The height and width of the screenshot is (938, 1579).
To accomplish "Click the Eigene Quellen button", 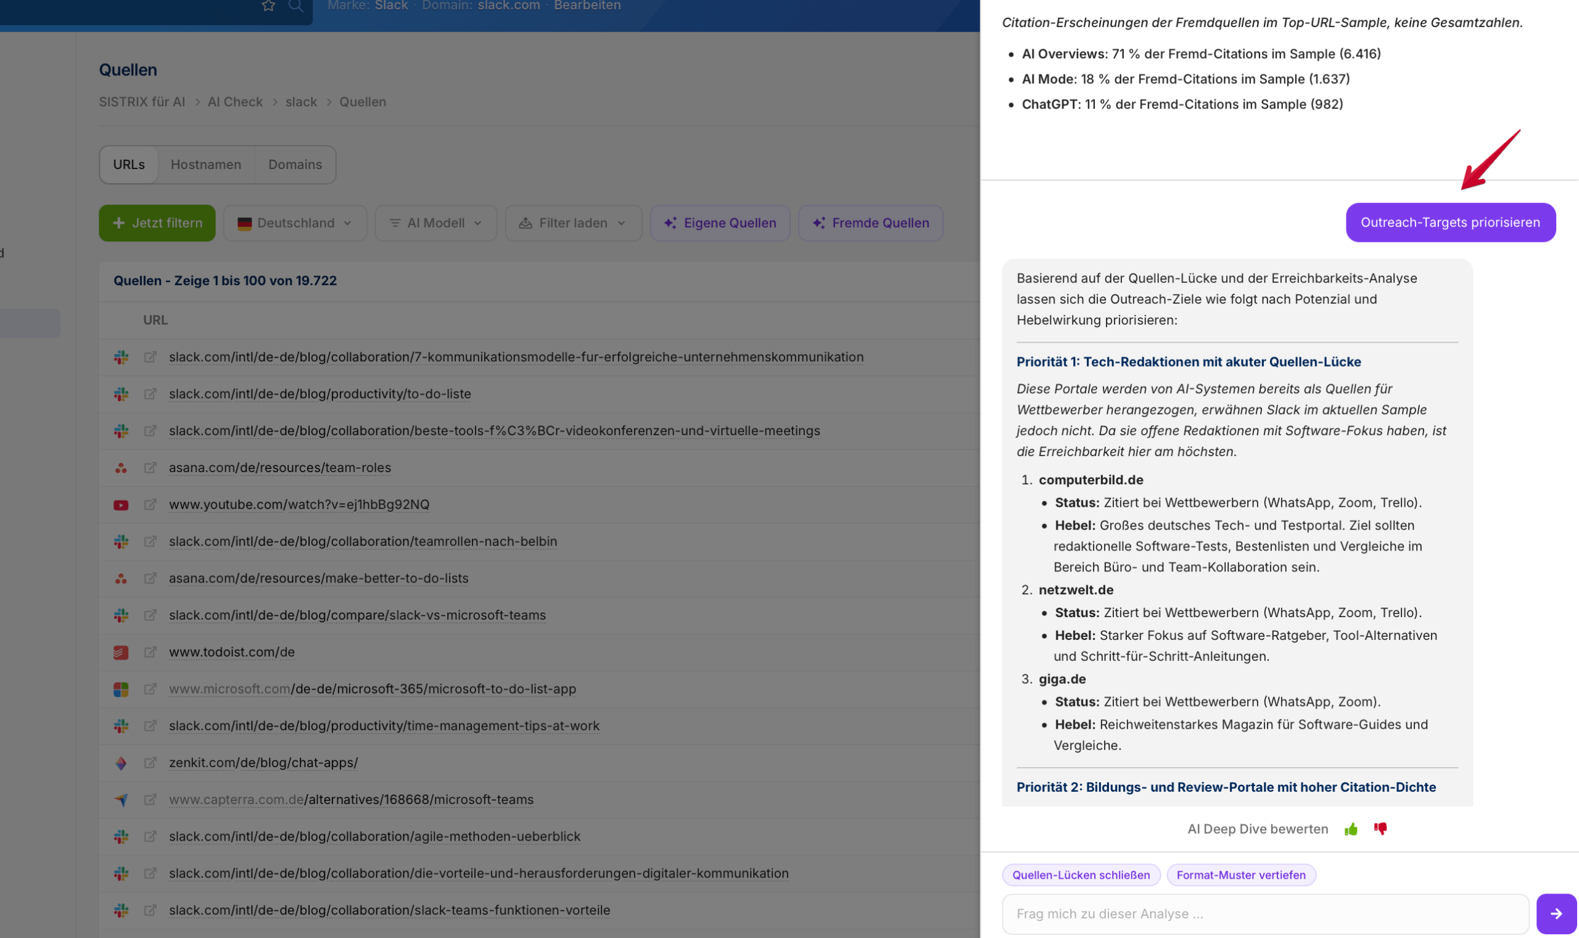I will 720,223.
